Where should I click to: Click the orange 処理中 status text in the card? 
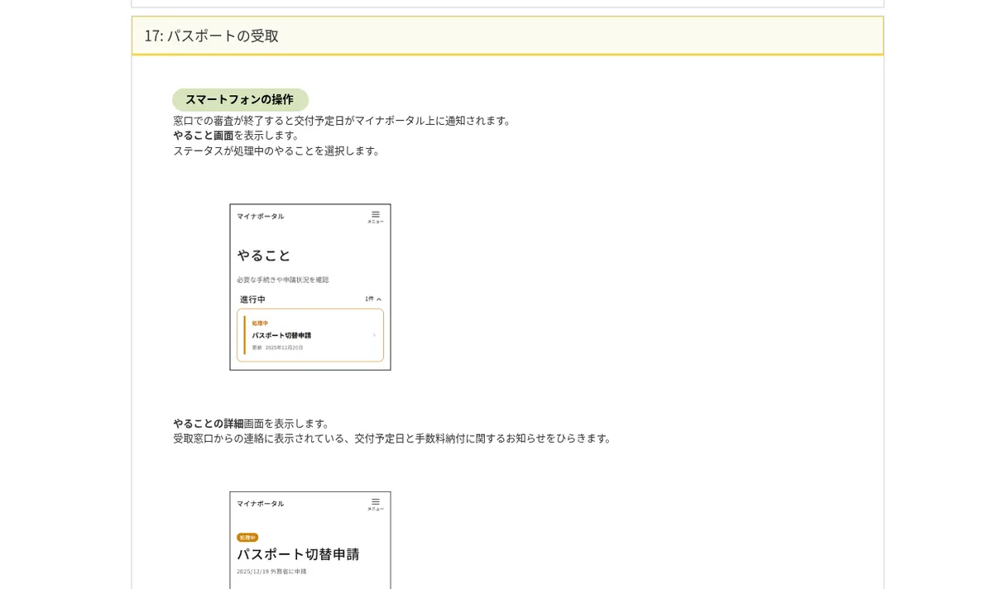coord(260,323)
